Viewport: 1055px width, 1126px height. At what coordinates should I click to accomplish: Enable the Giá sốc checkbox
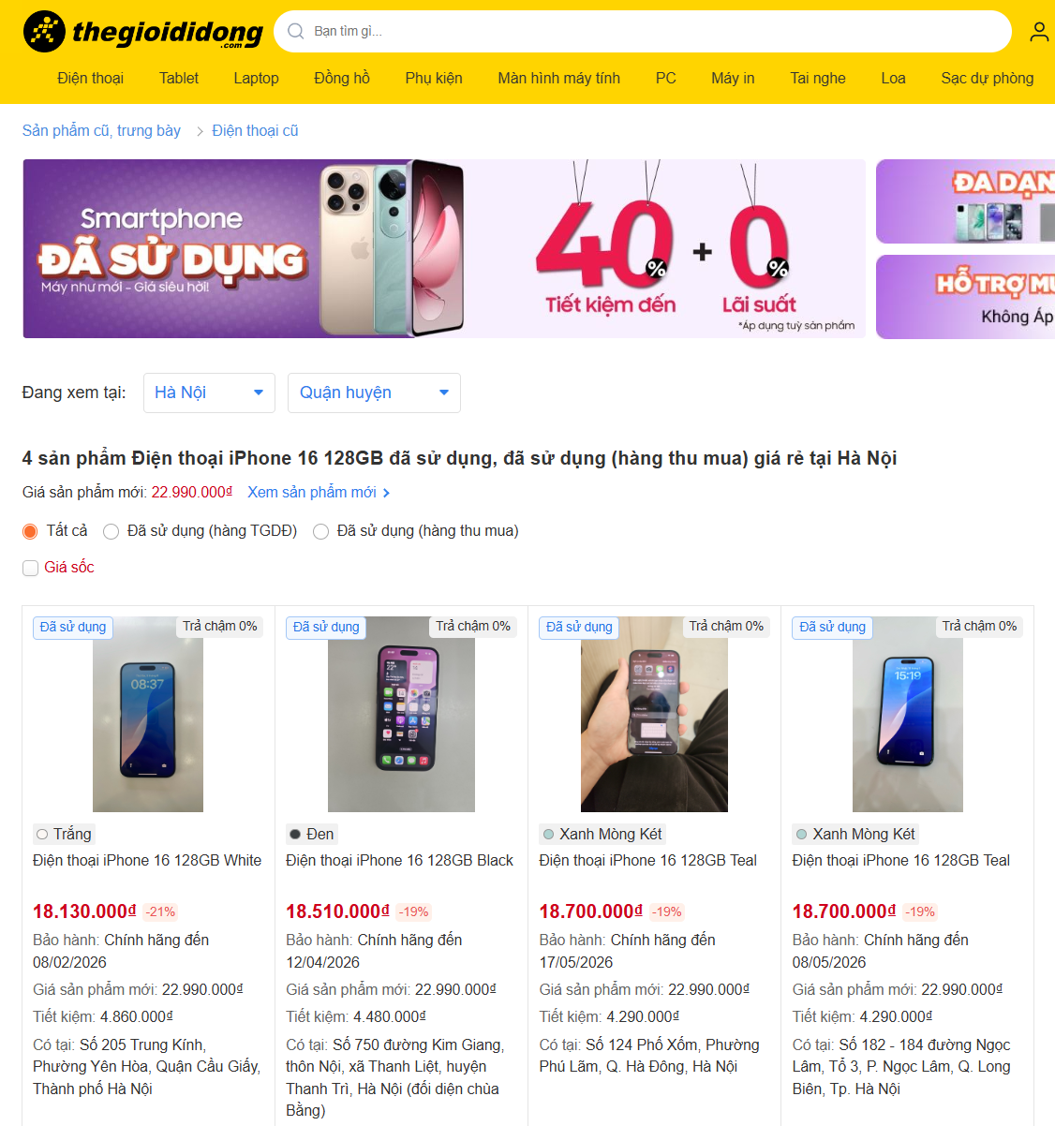(31, 568)
